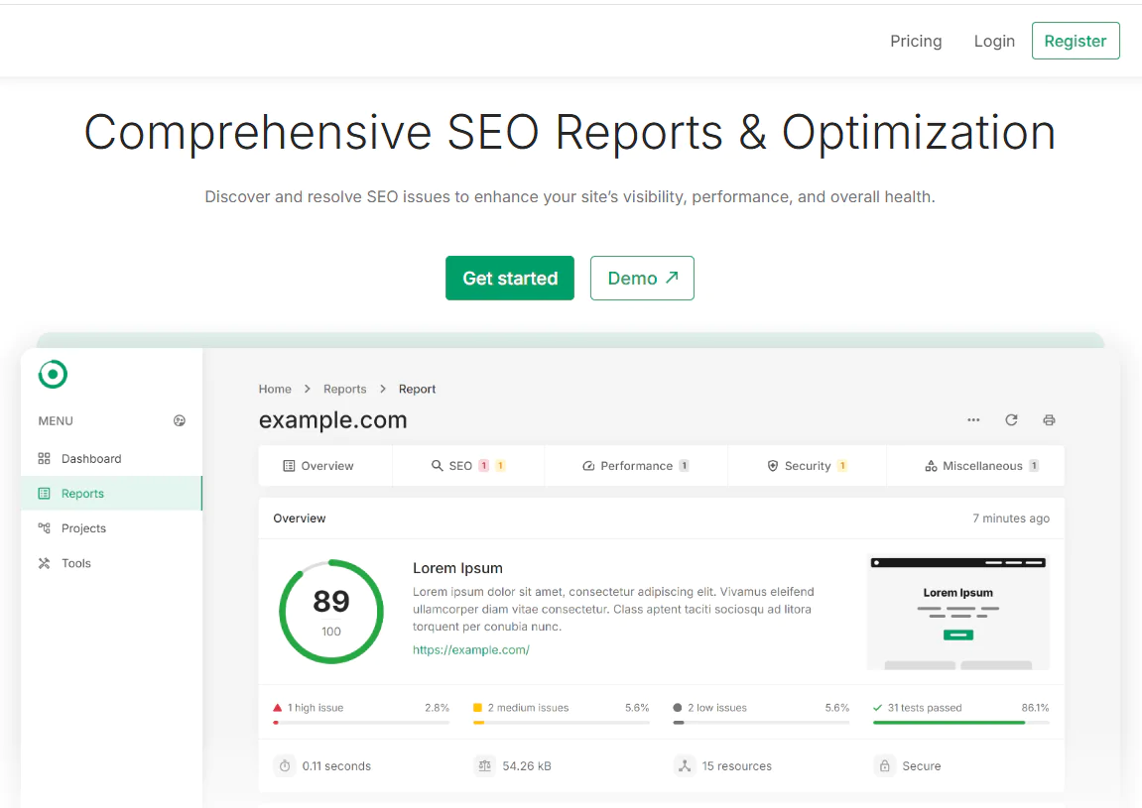Visit the https://example.com/ link
Image resolution: width=1142 pixels, height=808 pixels.
[471, 649]
